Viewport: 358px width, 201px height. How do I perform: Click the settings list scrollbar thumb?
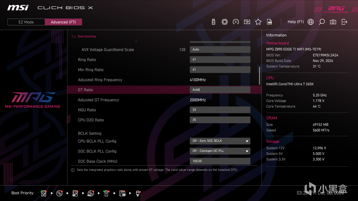(x=260, y=76)
